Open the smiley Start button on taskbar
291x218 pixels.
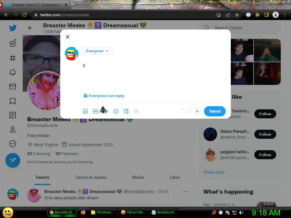8,212
